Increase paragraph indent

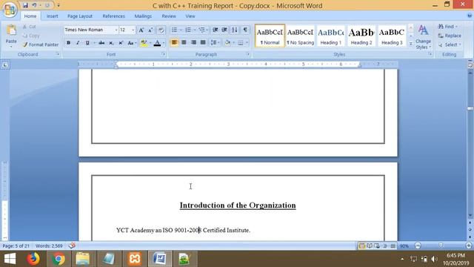(224, 30)
